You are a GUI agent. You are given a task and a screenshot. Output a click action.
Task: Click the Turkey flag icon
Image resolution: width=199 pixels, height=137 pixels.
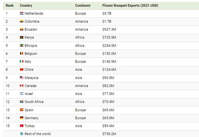click(22, 126)
